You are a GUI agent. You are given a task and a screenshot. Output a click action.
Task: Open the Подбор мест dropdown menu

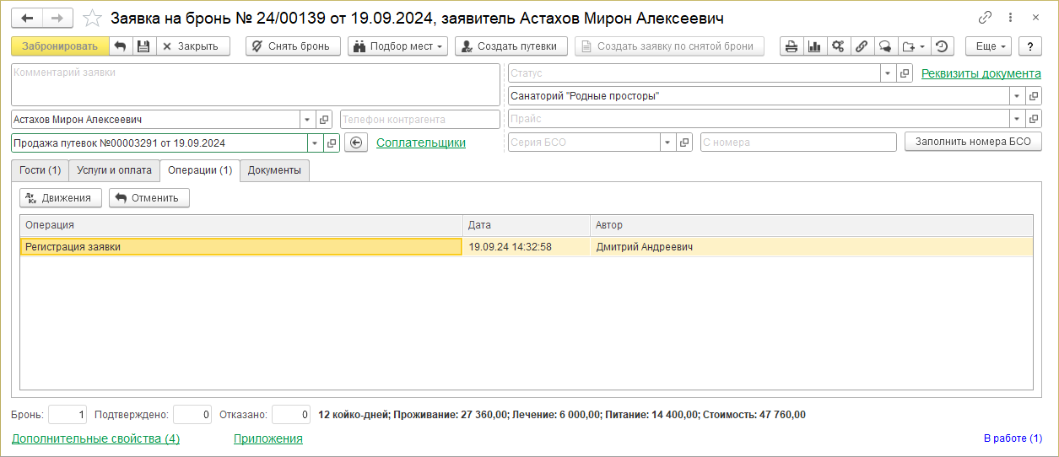[x=397, y=46]
